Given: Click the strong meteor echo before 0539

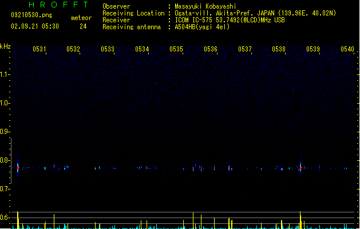Looking at the screenshot, I should click(x=300, y=167).
